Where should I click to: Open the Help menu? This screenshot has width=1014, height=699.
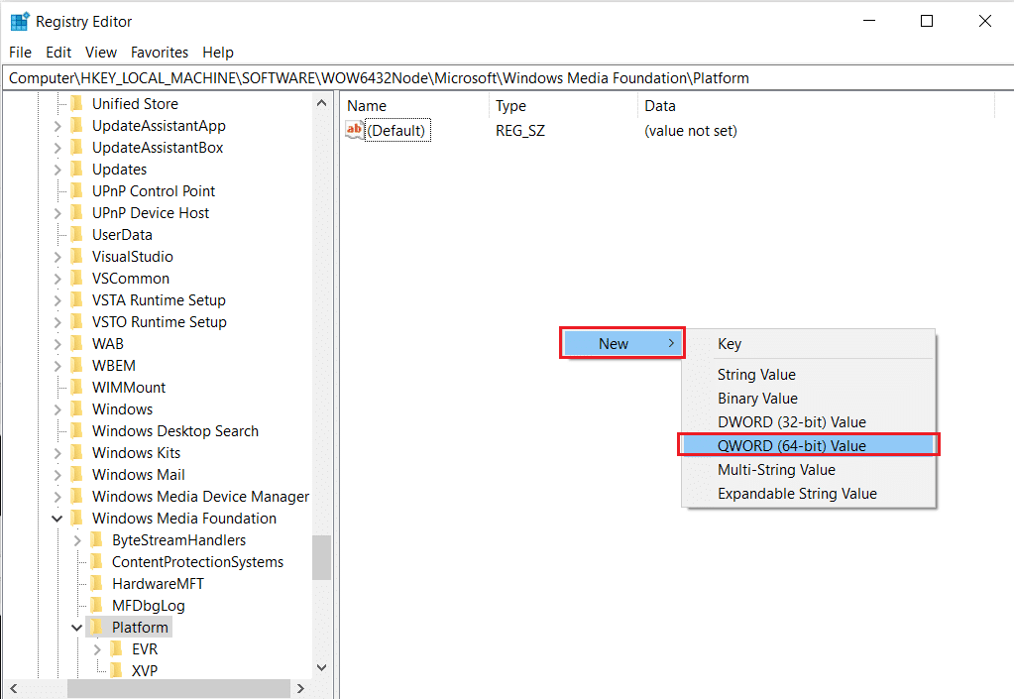click(x=218, y=53)
